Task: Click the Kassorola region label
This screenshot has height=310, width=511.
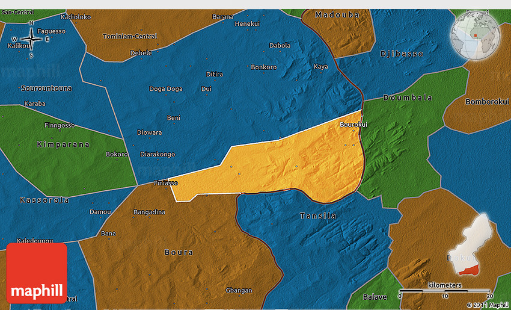Action: [x=44, y=200]
